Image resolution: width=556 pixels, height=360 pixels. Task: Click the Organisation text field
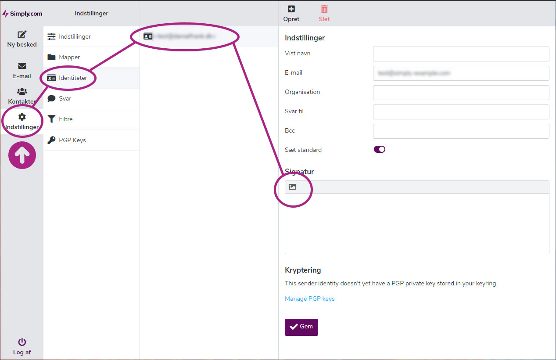[461, 93]
